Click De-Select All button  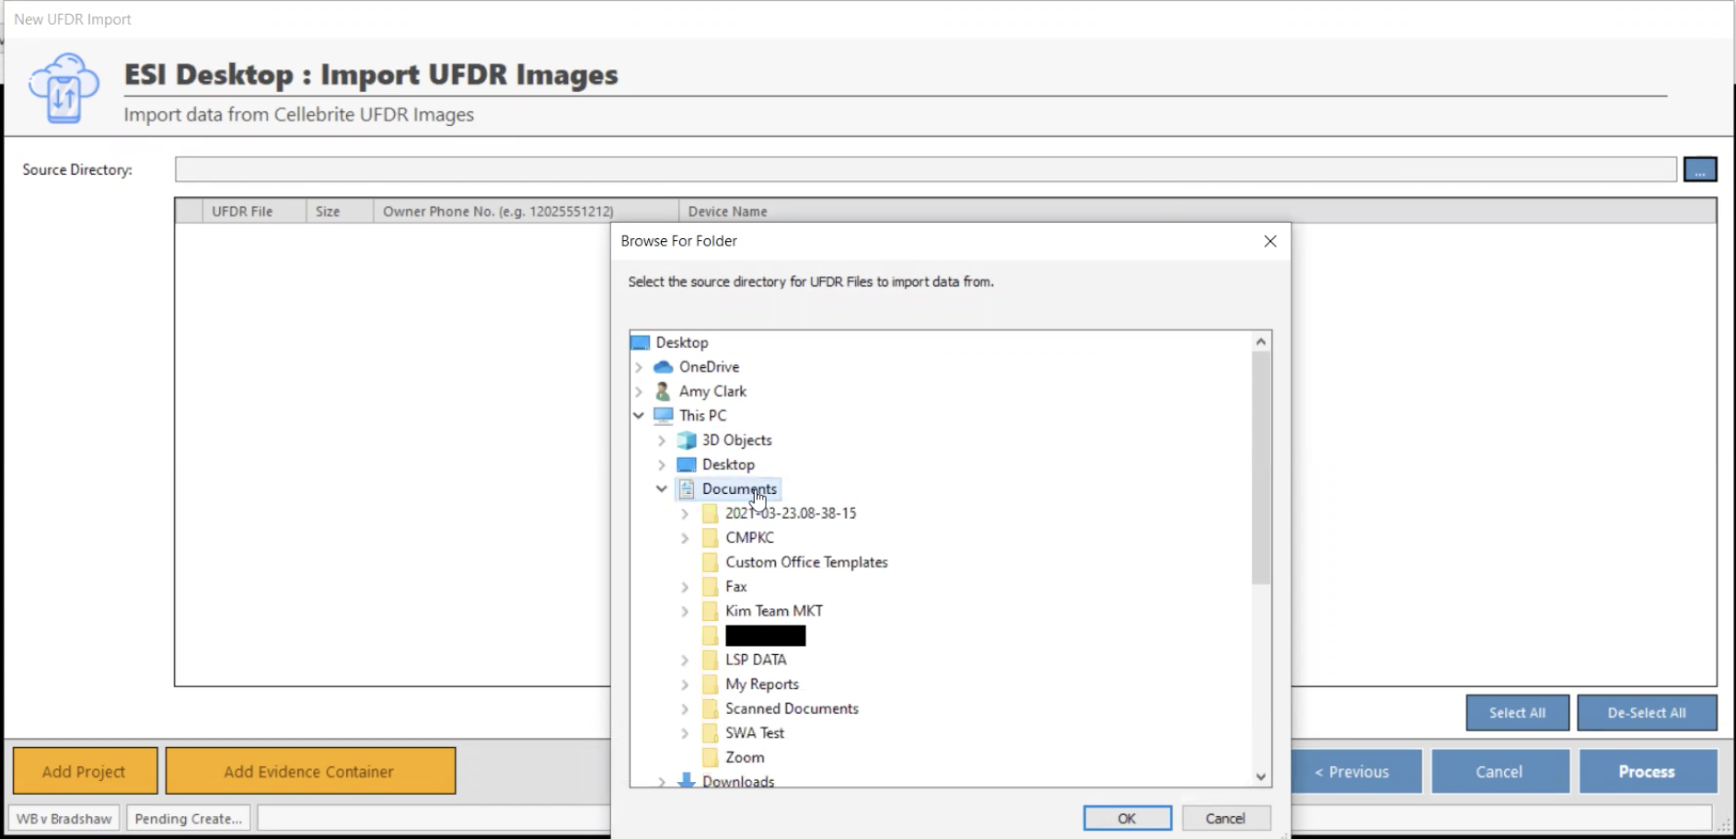[1647, 713]
